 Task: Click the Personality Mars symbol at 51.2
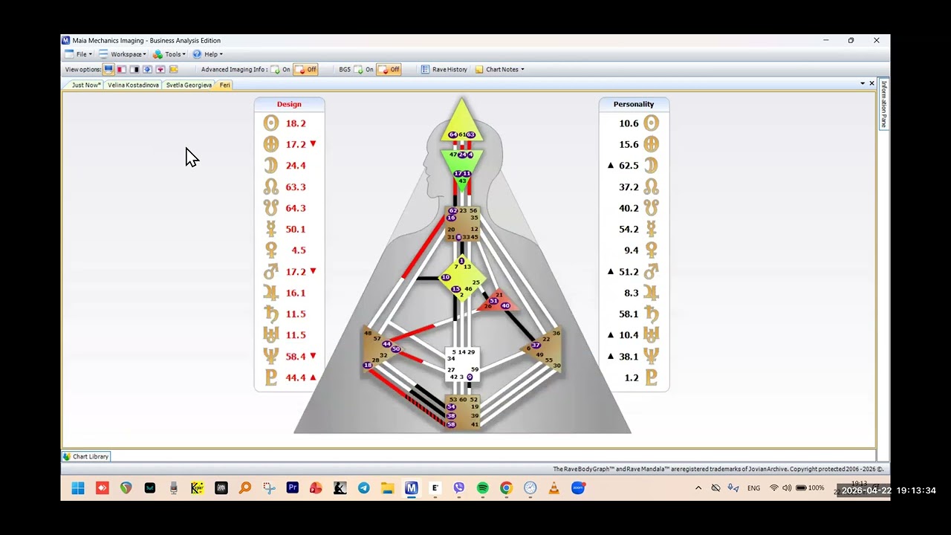pos(652,271)
